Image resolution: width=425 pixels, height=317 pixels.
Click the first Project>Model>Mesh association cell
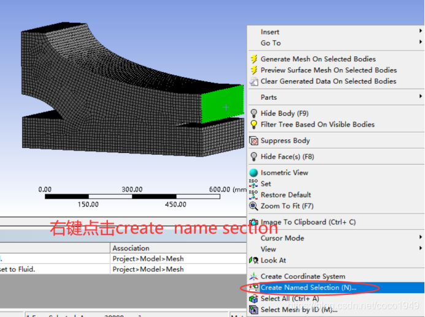[x=178, y=259]
